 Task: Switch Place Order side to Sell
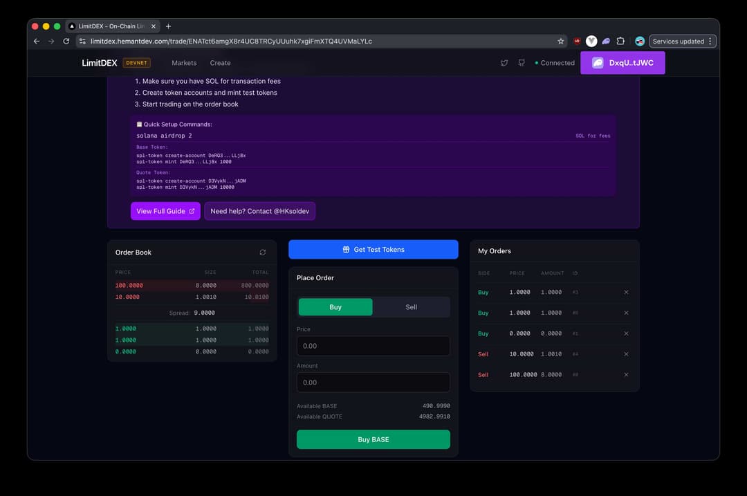point(411,306)
